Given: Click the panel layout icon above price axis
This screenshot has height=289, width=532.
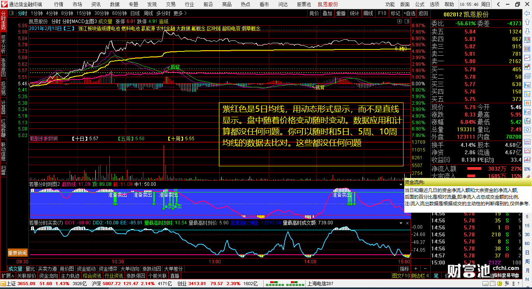Looking at the screenshot, I should tap(407, 21).
